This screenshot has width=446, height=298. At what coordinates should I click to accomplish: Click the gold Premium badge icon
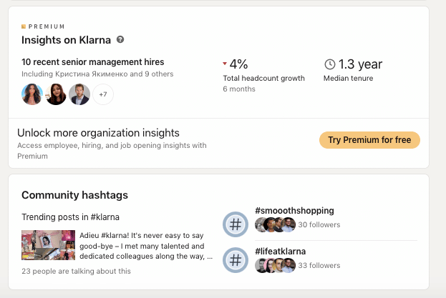coord(24,26)
